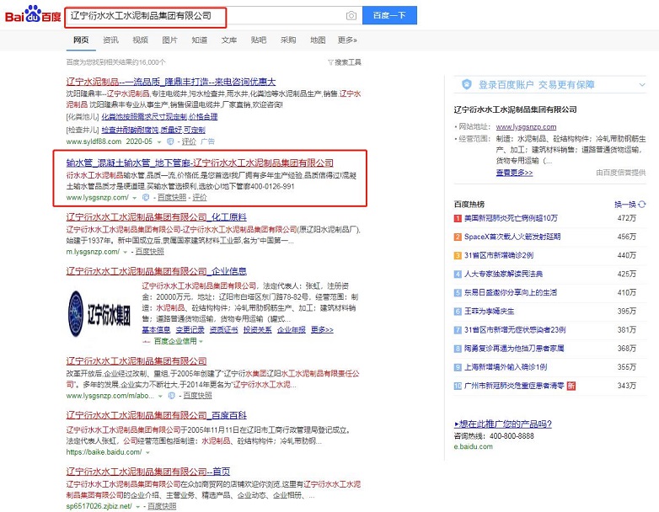Open 百度快照 for sp6517026.zjbiz.net result
This screenshot has width=659, height=512.
coord(162,506)
